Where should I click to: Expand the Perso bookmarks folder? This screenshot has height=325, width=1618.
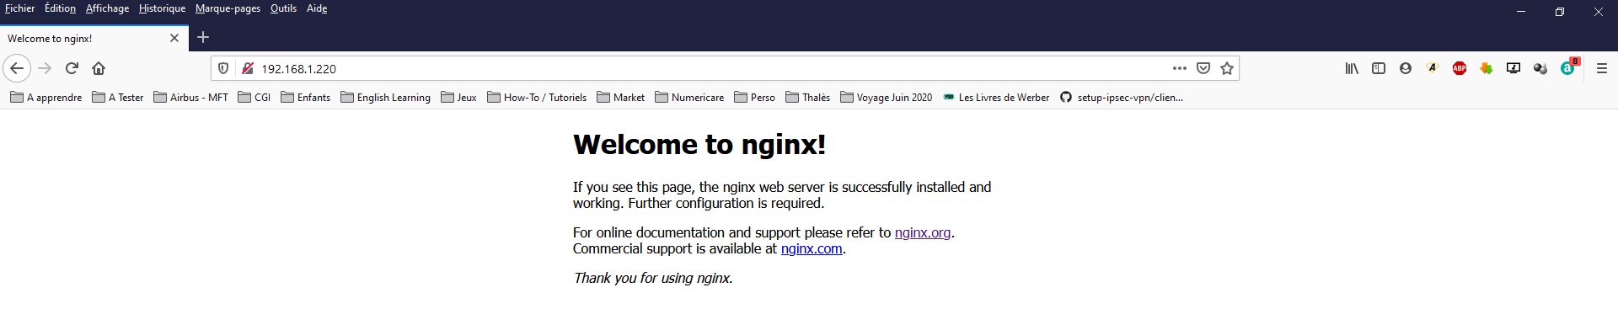coord(755,98)
